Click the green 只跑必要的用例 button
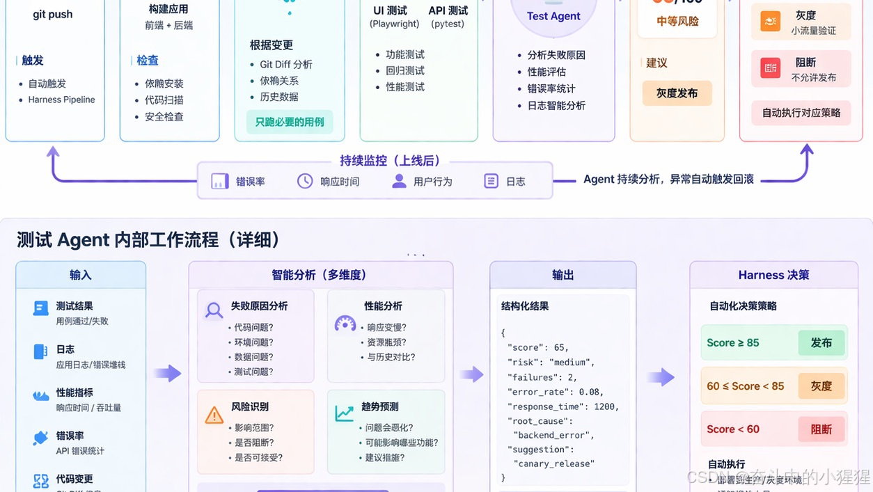The image size is (873, 492). (290, 122)
